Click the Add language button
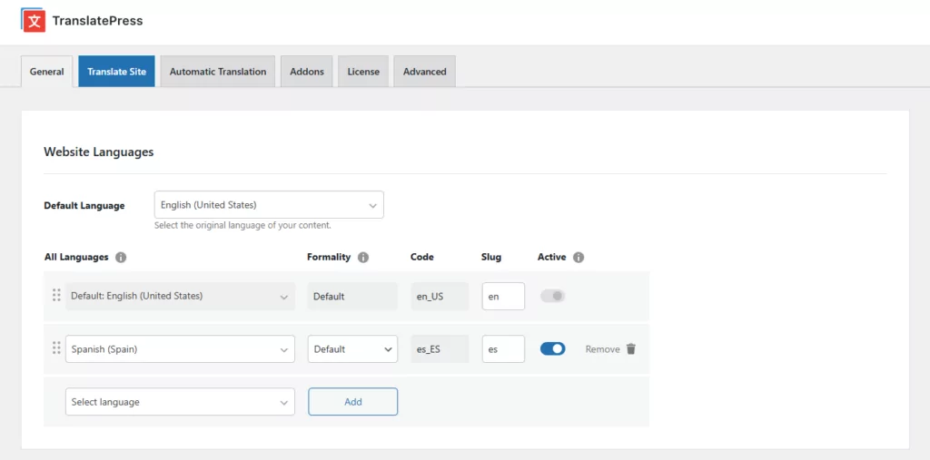 pyautogui.click(x=353, y=402)
